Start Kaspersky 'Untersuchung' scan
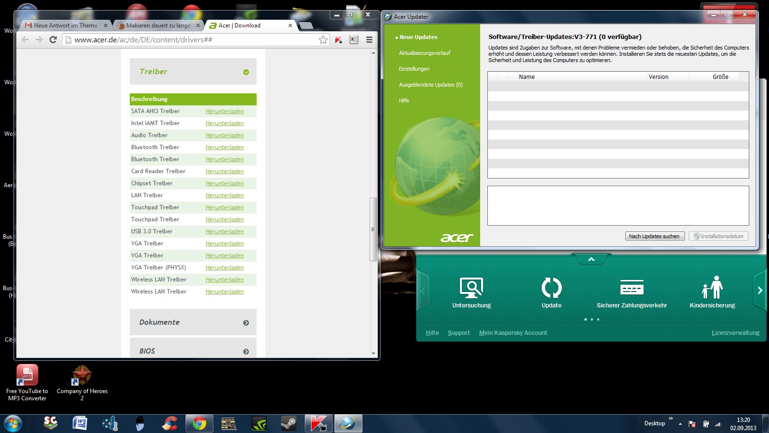The width and height of the screenshot is (769, 433). click(471, 293)
